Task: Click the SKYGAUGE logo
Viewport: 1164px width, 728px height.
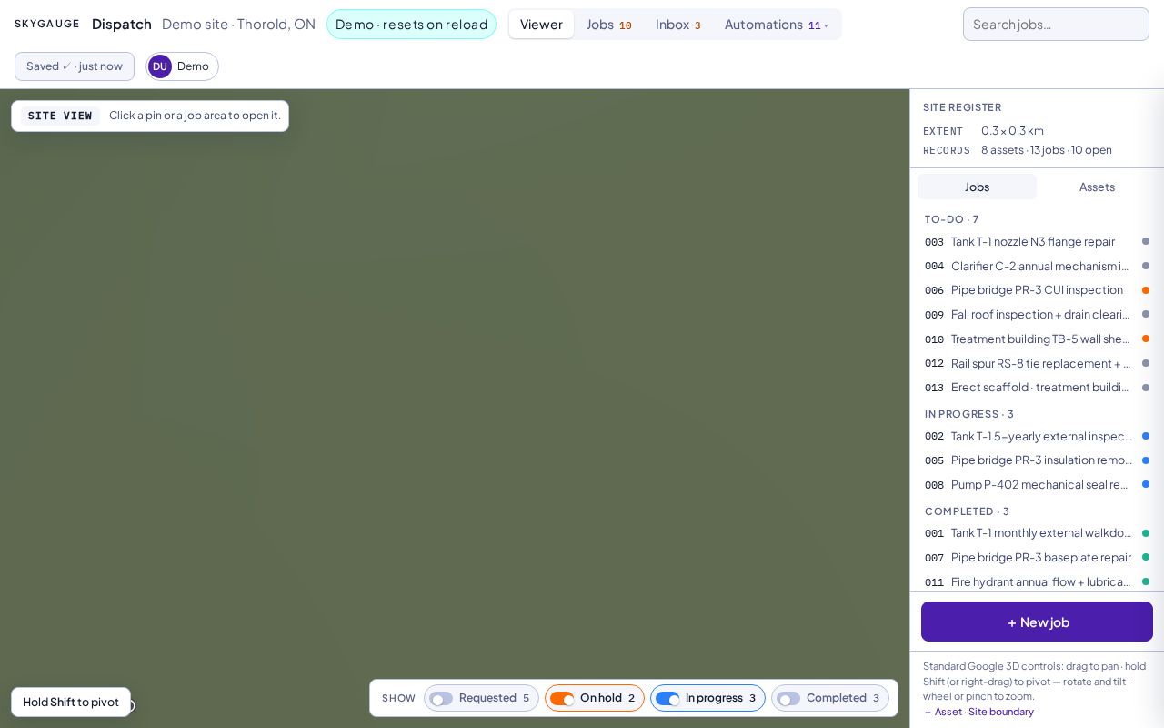Action: point(47,25)
